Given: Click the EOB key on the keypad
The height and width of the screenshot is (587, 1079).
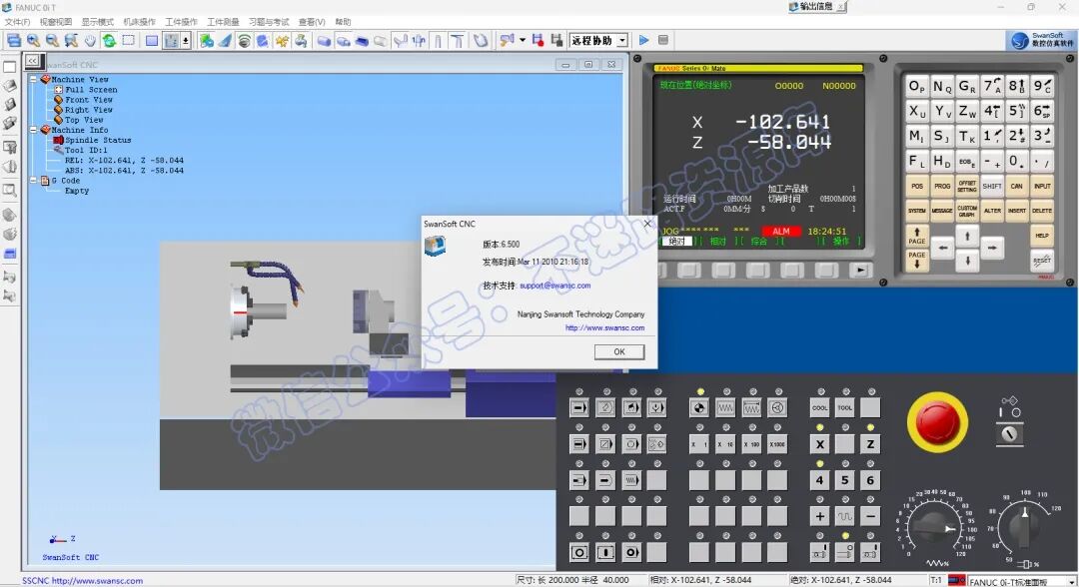Looking at the screenshot, I should (967, 162).
